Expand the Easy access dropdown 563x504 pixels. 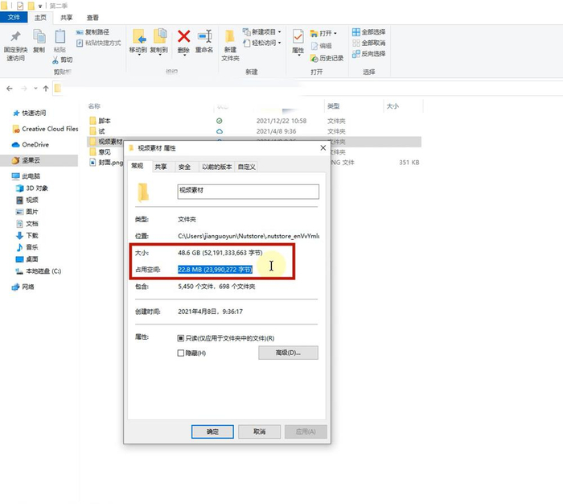(279, 43)
